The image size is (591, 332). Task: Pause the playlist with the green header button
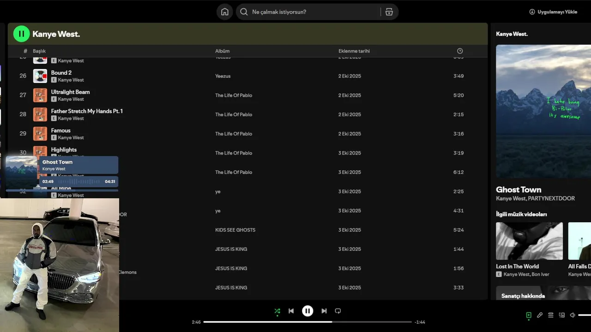[21, 34]
